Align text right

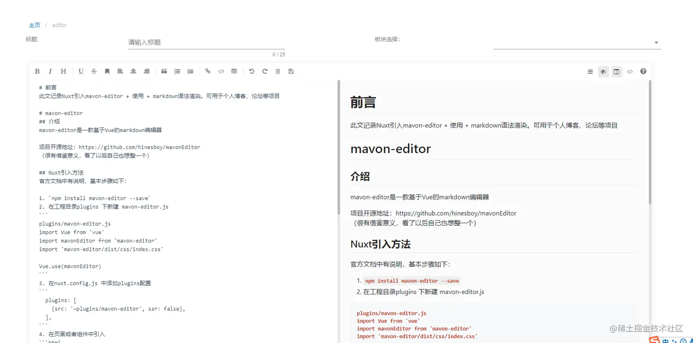point(147,71)
